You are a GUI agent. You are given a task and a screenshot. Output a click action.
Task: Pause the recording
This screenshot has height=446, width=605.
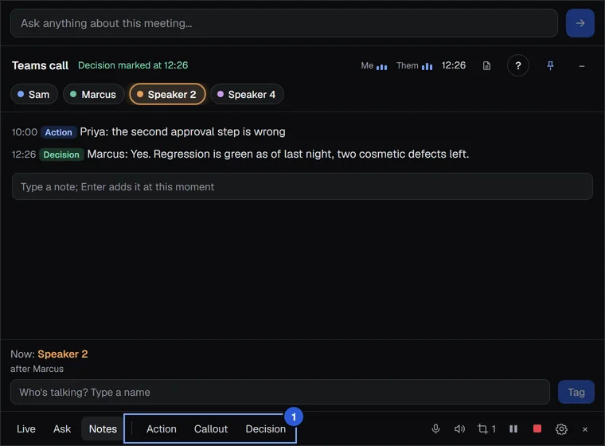513,428
